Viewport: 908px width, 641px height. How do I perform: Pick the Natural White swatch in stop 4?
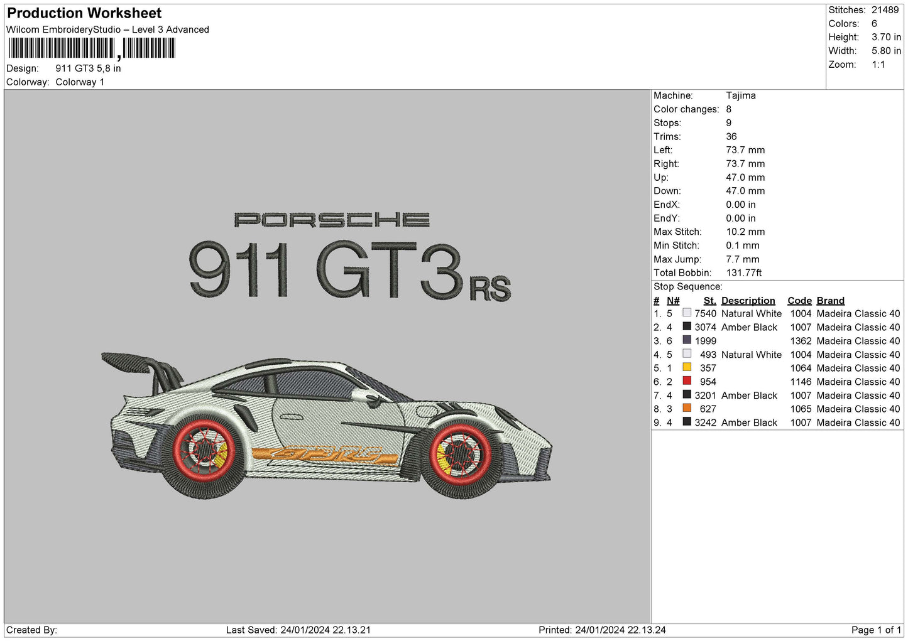[x=687, y=353]
